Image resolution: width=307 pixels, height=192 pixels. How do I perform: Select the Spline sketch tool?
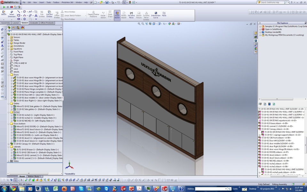pyautogui.click(x=30, y=12)
